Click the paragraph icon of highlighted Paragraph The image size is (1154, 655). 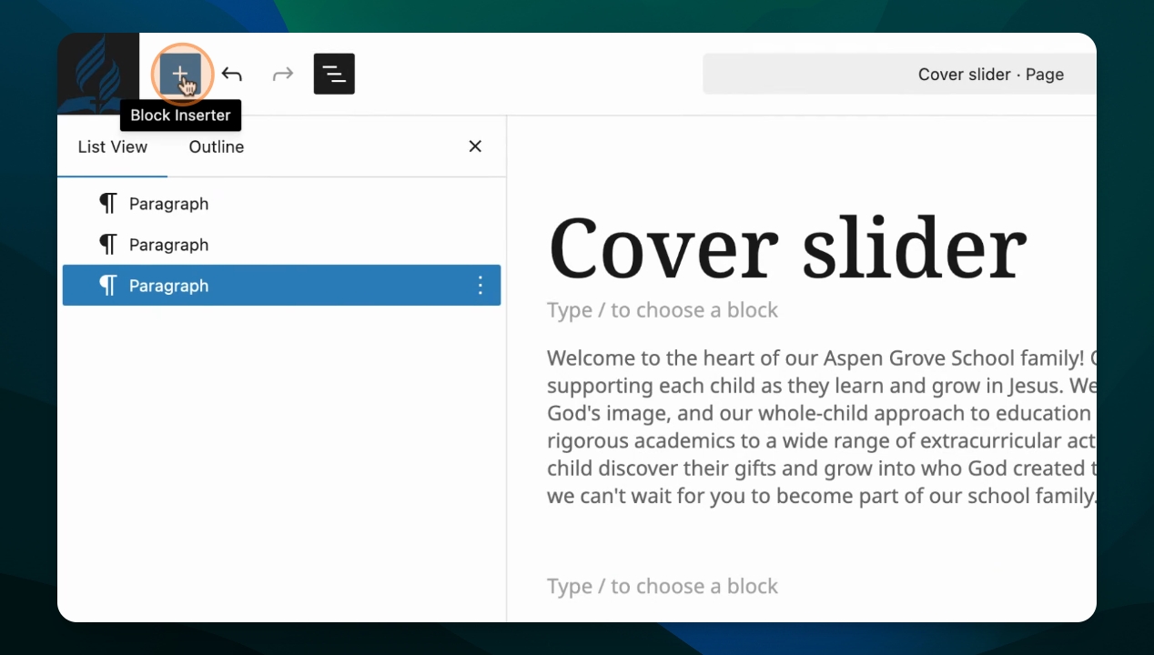click(x=108, y=286)
